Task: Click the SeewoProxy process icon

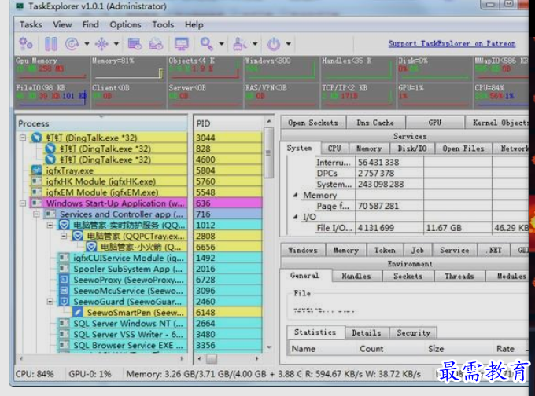Action: (64, 280)
